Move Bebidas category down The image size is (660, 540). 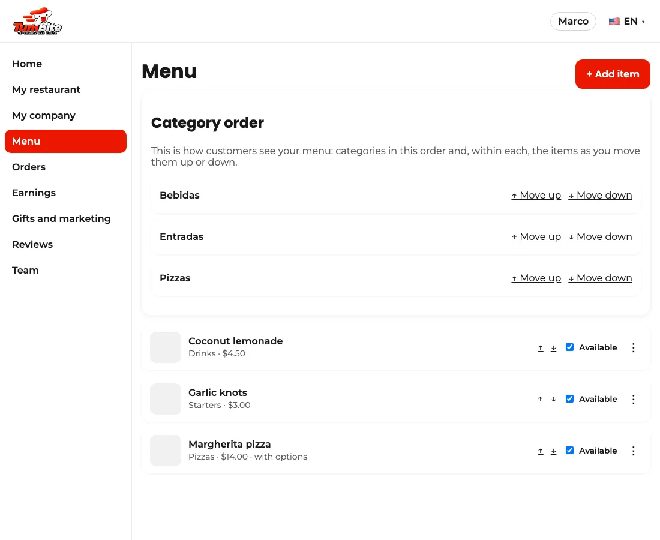tap(600, 195)
